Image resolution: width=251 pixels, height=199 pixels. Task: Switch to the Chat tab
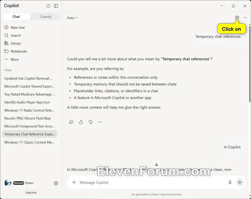pyautogui.click(x=16, y=17)
